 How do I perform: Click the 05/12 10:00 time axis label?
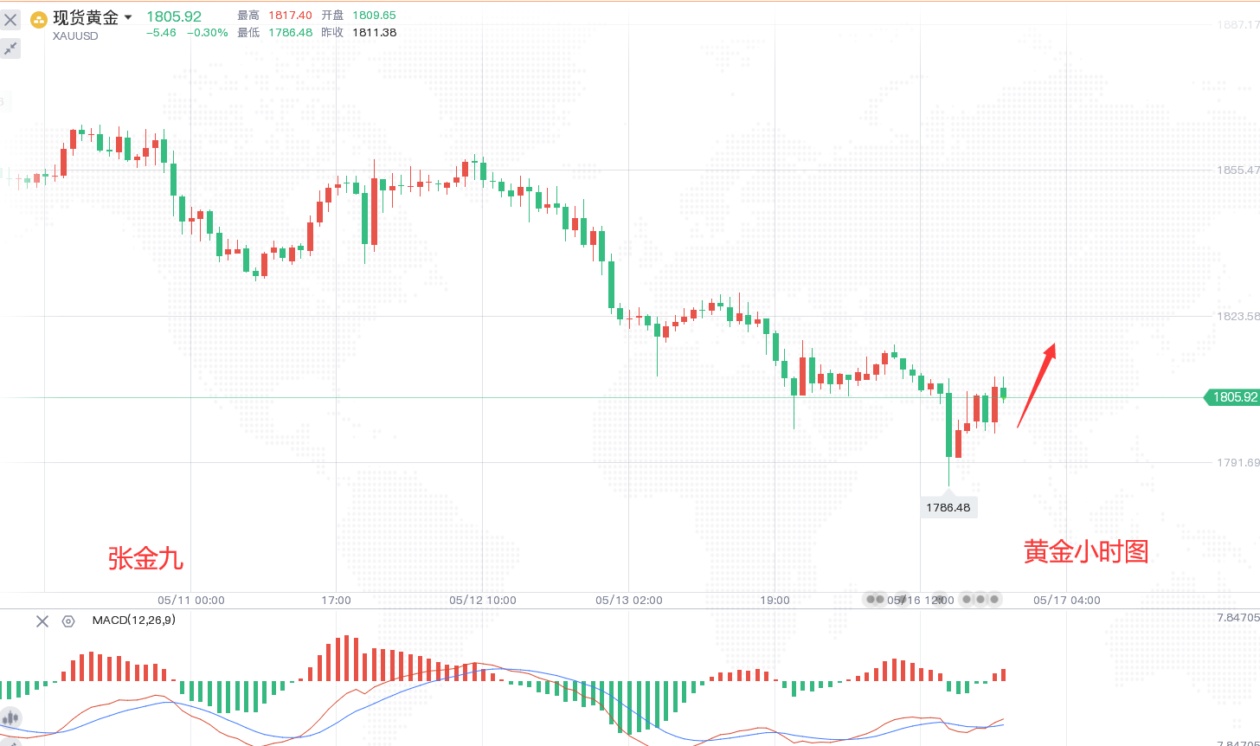[x=483, y=600]
